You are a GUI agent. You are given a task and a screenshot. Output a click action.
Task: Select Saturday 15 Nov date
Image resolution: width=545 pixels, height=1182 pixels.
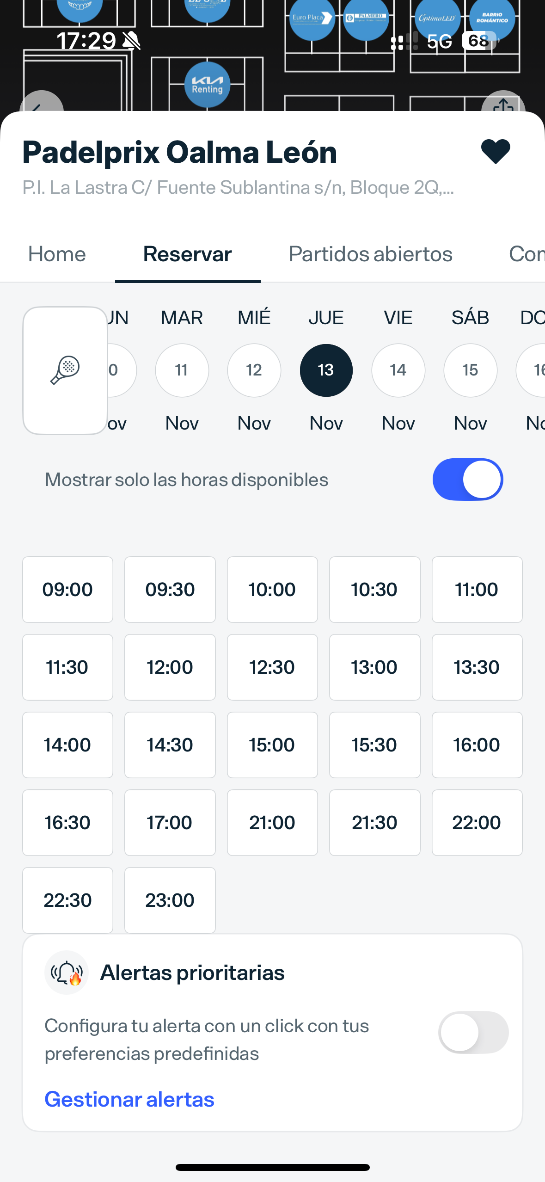(470, 370)
